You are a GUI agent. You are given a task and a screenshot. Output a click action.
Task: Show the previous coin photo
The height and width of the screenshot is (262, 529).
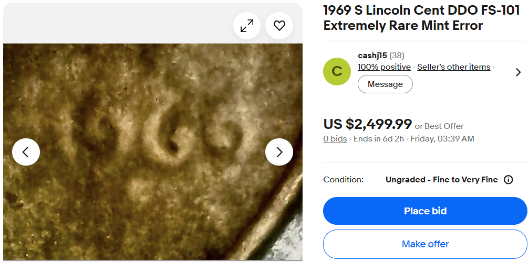pos(26,152)
